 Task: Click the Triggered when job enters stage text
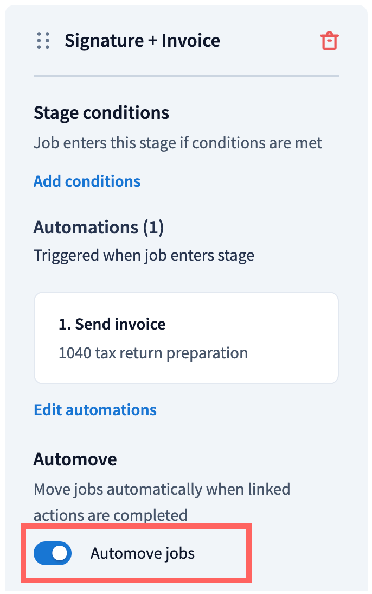pos(144,255)
